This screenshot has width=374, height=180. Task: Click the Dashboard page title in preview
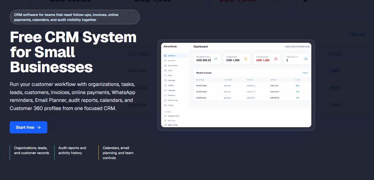pos(200,47)
